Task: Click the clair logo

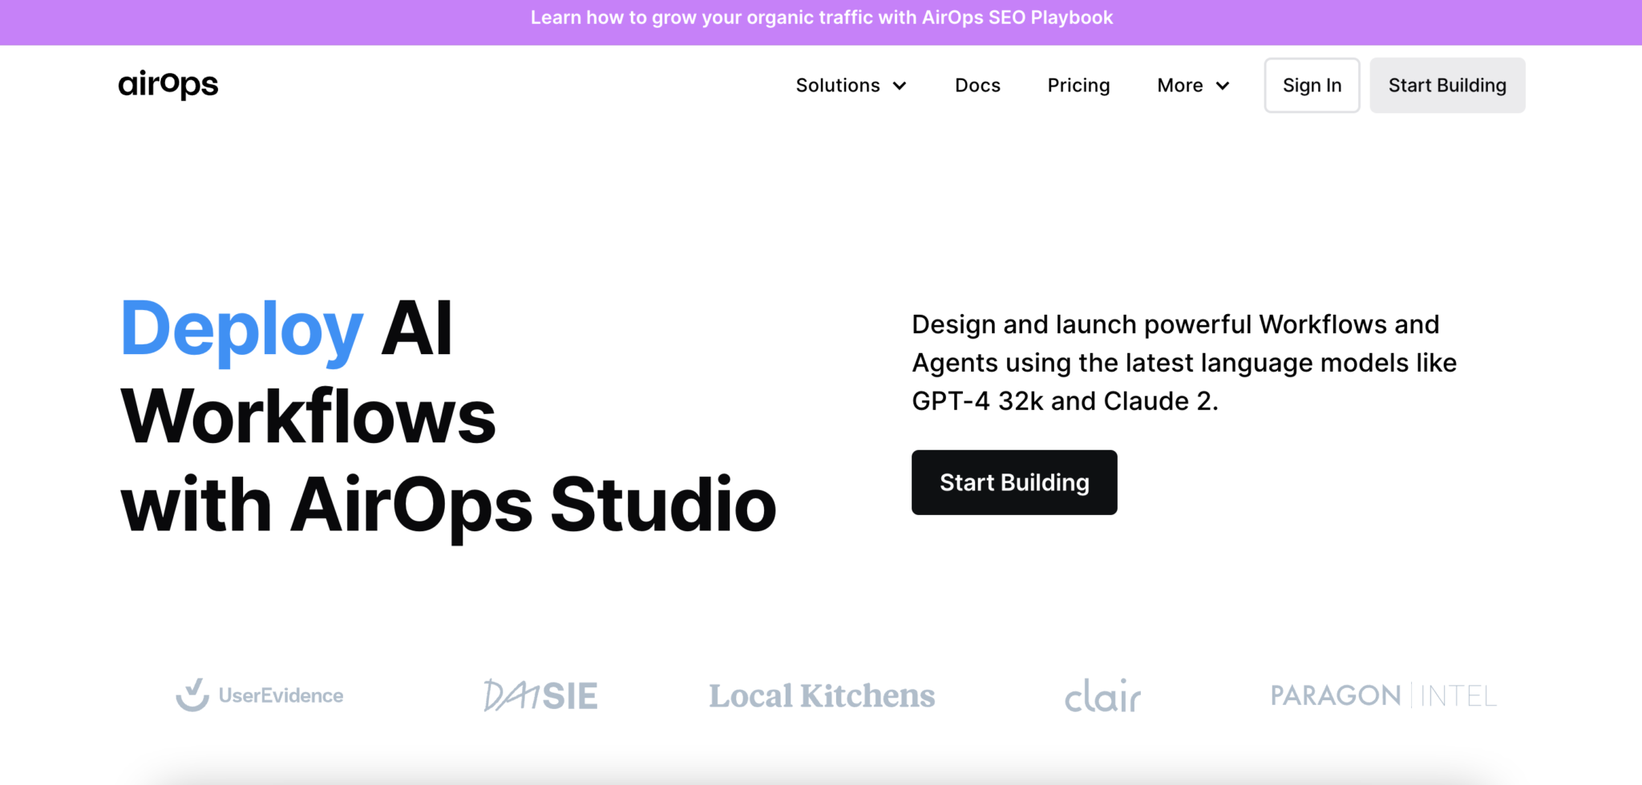Action: [x=1102, y=695]
